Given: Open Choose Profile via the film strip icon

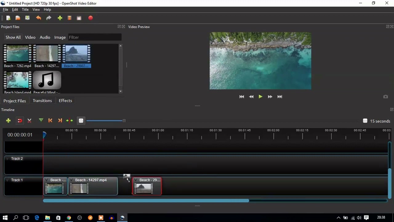Looking at the screenshot, I should [70, 18].
